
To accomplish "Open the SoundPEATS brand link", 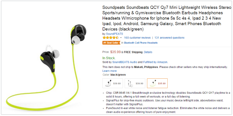I will [x=114, y=34].
